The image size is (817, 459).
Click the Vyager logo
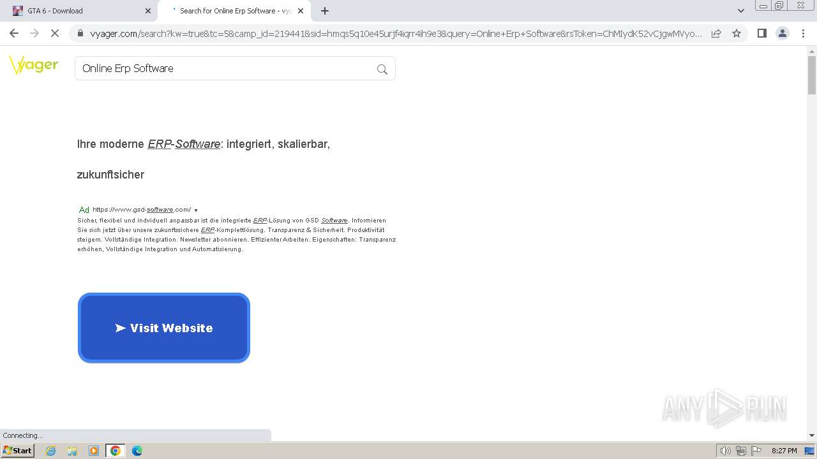pyautogui.click(x=34, y=65)
